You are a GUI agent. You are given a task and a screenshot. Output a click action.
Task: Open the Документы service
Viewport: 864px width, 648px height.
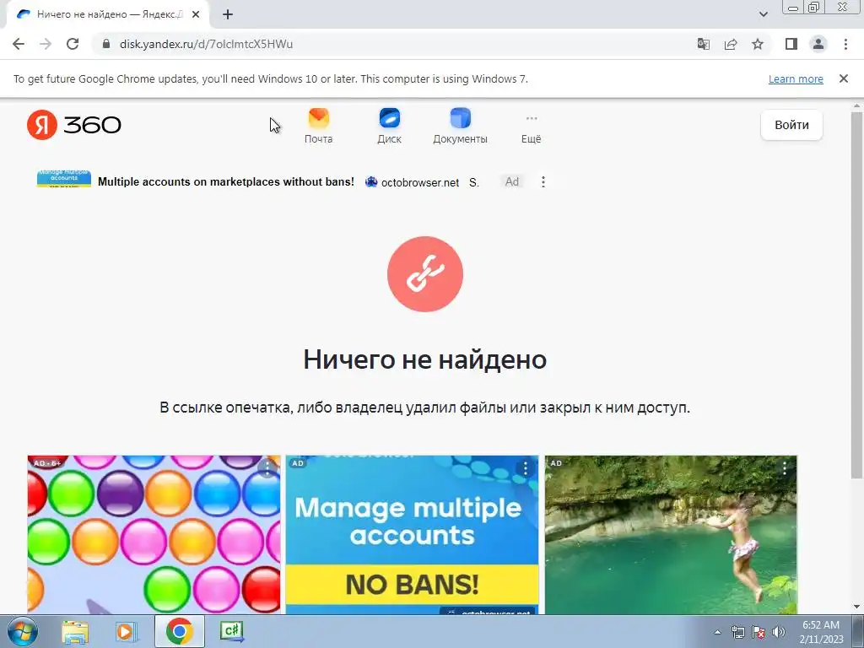coord(460,126)
